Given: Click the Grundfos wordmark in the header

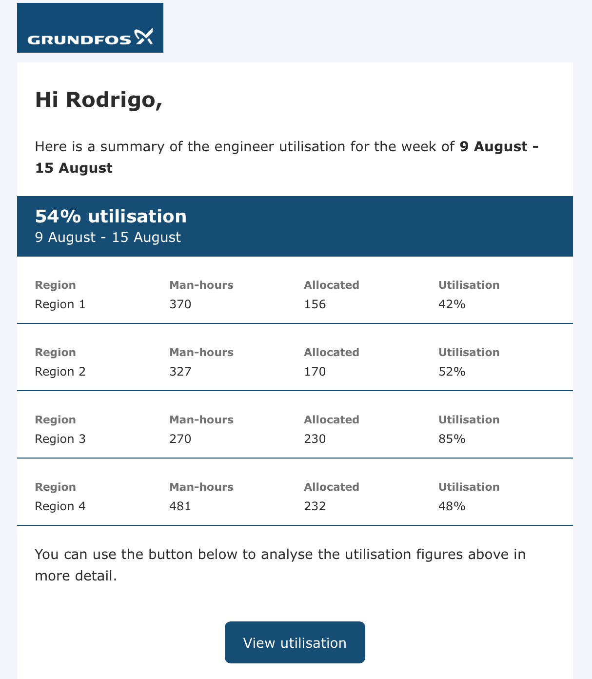Looking at the screenshot, I should pyautogui.click(x=79, y=40).
